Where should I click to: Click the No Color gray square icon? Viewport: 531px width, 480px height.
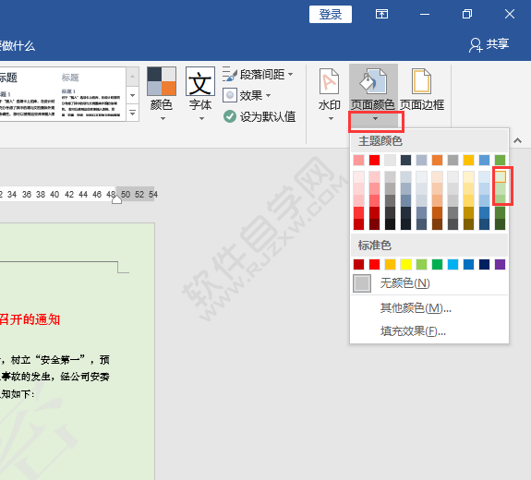click(x=362, y=283)
